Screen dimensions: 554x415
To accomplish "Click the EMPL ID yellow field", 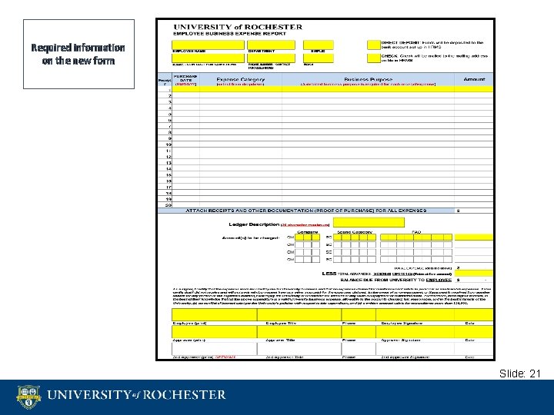I will click(x=318, y=45).
